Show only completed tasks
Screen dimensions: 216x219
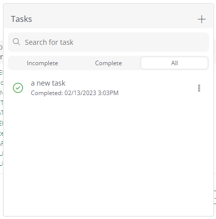(108, 63)
